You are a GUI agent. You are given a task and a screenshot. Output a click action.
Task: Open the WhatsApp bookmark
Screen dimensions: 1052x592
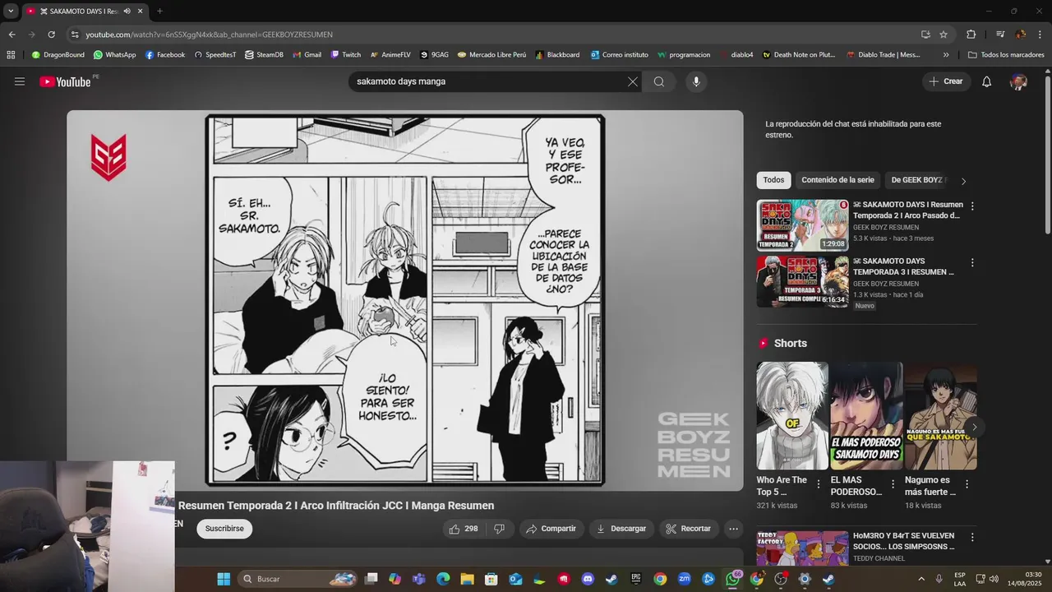[114, 55]
